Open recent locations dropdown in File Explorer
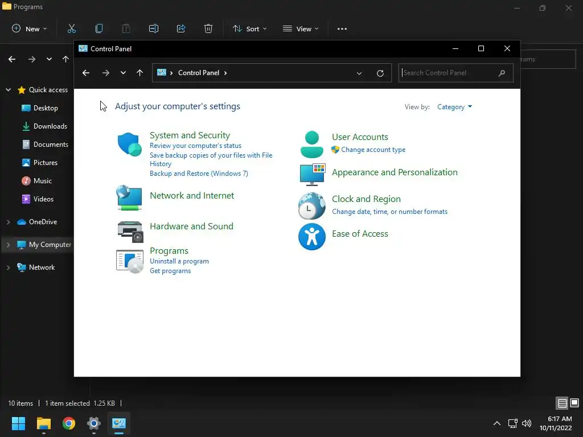Viewport: 583px width, 437px height. pos(49,59)
